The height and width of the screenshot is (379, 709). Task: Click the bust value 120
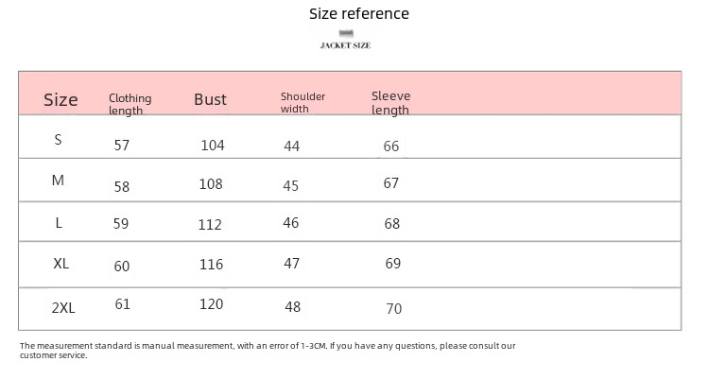click(210, 304)
